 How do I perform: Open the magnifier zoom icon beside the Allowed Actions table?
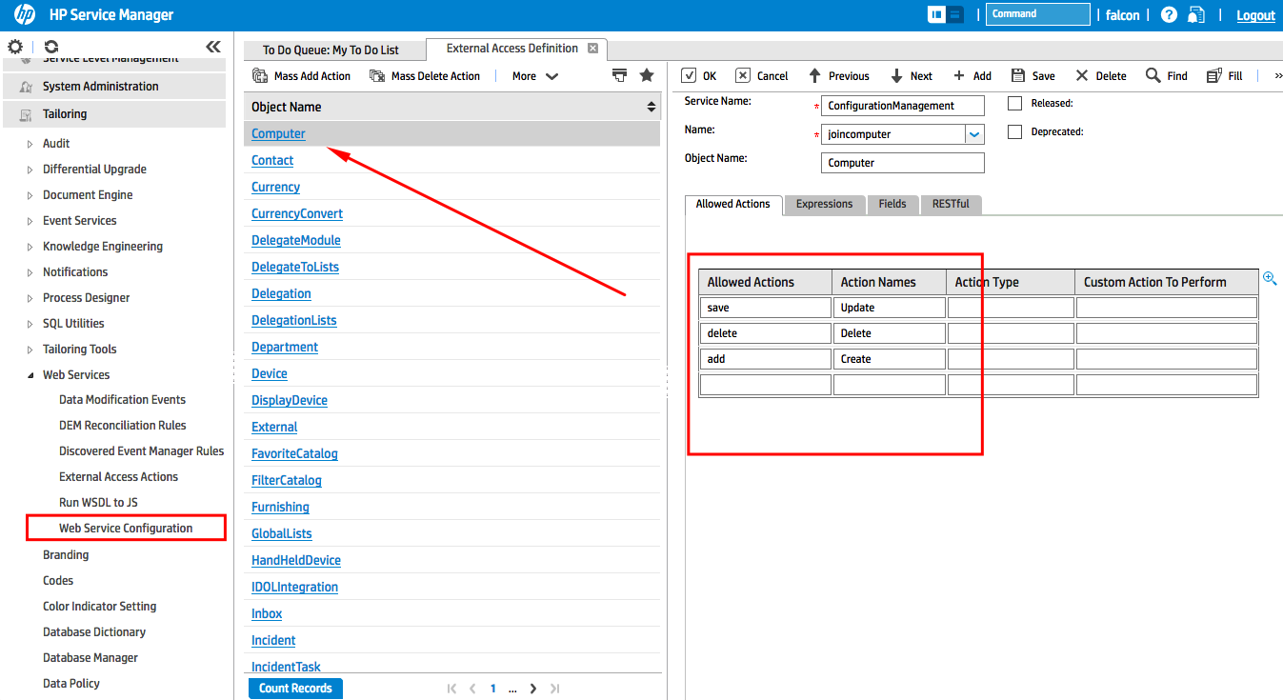point(1270,278)
